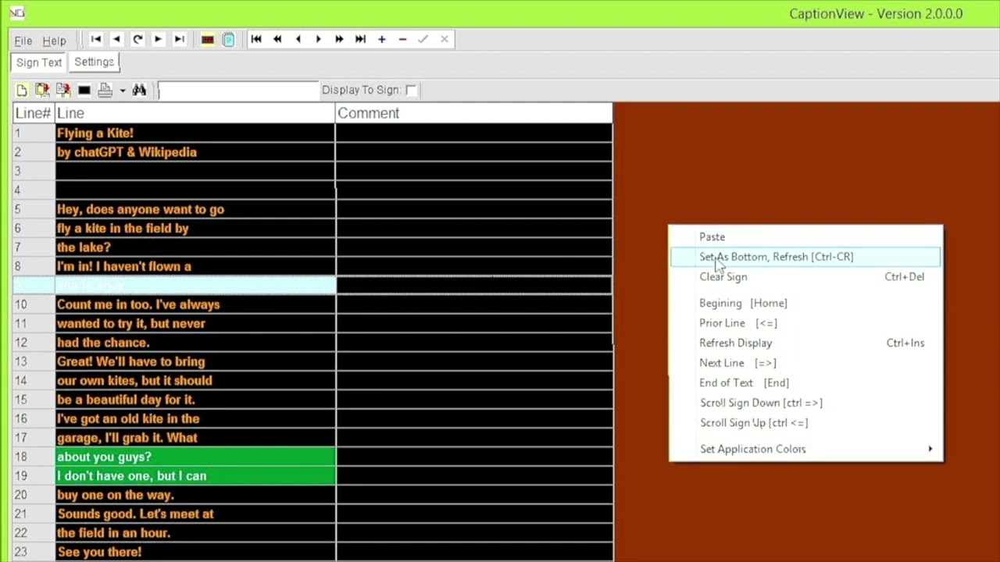Select the row 'Flying a Kite!'

click(195, 133)
